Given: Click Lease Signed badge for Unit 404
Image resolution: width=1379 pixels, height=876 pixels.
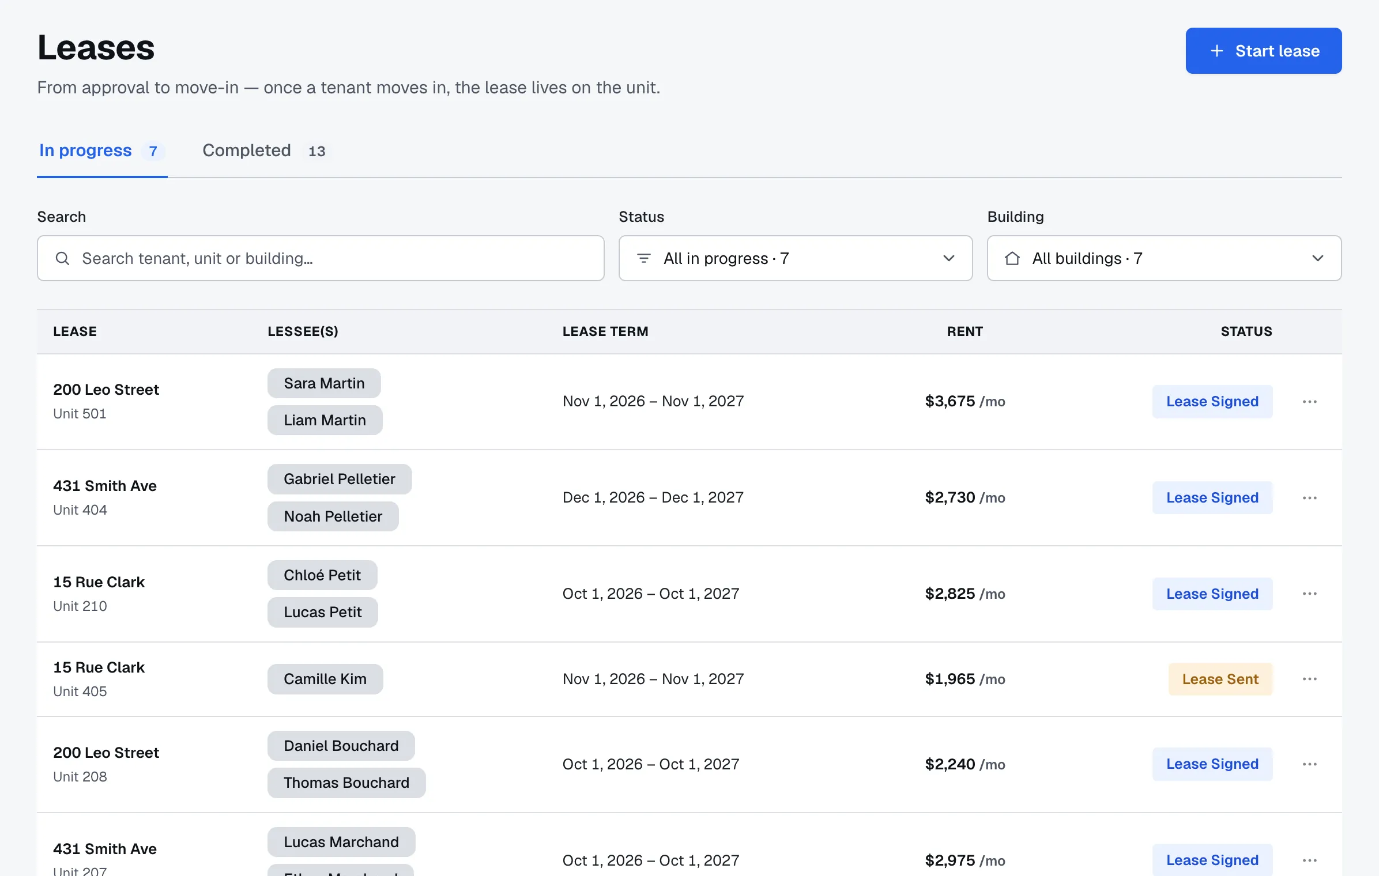Looking at the screenshot, I should tap(1212, 498).
